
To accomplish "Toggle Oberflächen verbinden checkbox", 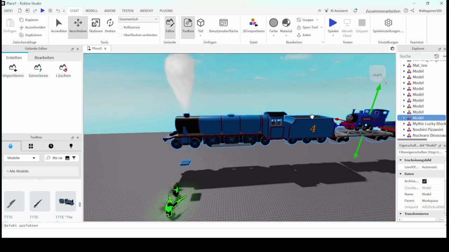I will [x=120, y=35].
